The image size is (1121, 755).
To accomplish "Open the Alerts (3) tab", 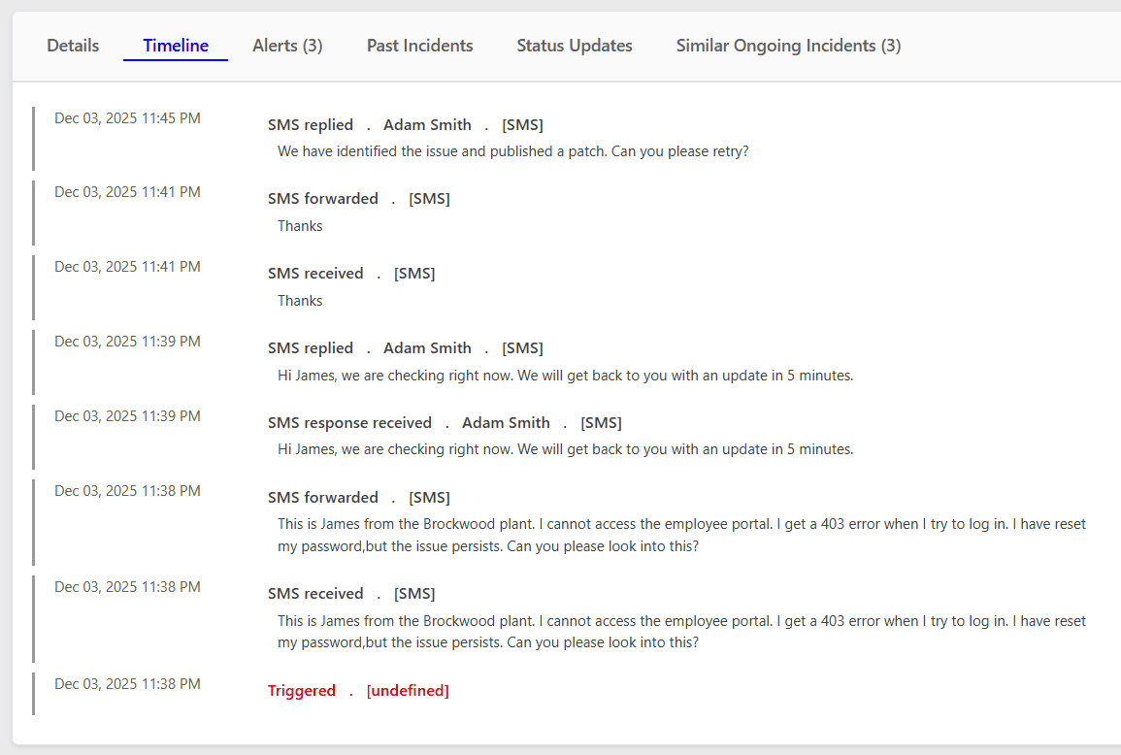I will tap(286, 45).
